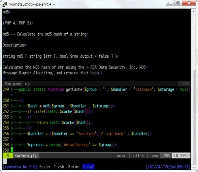Viewport: 198px width, 172px height.
Task: Click the 'function' string on line 256
Action: coord(86,133)
